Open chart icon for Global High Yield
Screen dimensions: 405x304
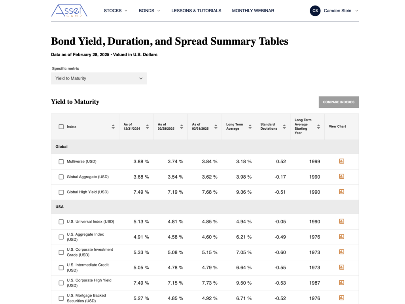(341, 192)
